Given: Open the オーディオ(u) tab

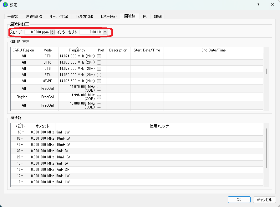Looking at the screenshot, I should point(59,17).
